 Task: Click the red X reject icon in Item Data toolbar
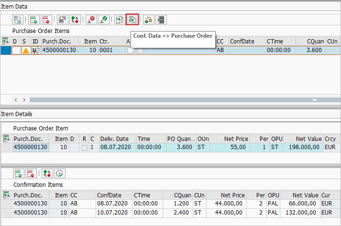pos(90,20)
